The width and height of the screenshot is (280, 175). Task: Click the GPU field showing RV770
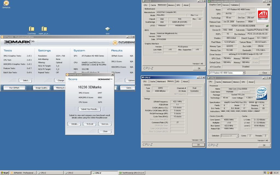coord(228,14)
